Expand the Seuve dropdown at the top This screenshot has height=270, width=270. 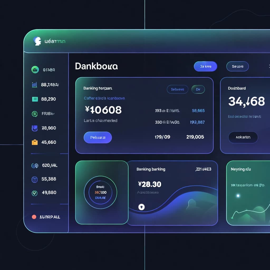tap(237, 66)
